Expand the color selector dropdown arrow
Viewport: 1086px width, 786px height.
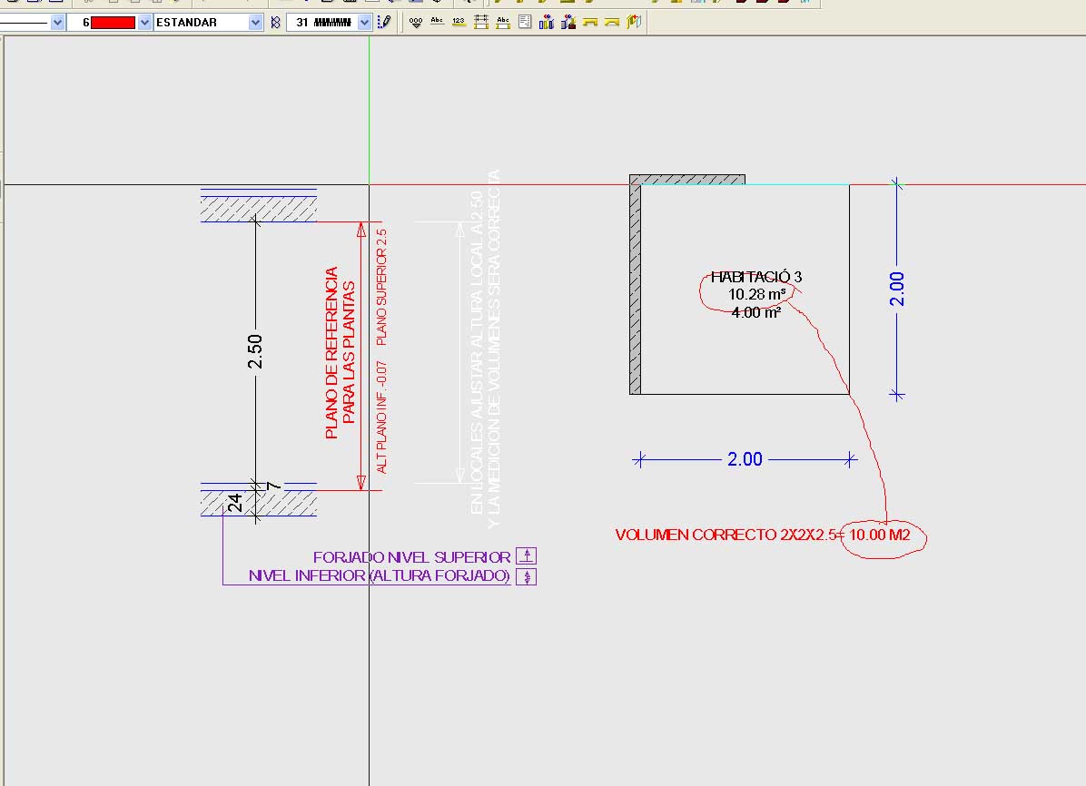click(144, 23)
